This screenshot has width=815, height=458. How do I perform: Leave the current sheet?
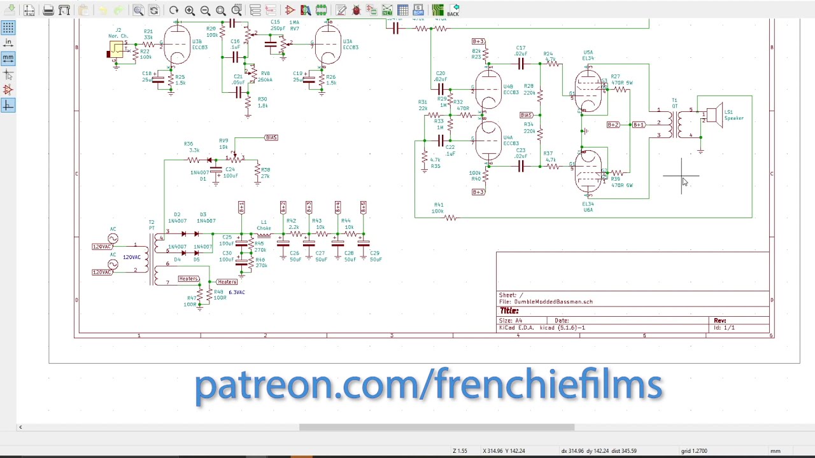pyautogui.click(x=271, y=10)
